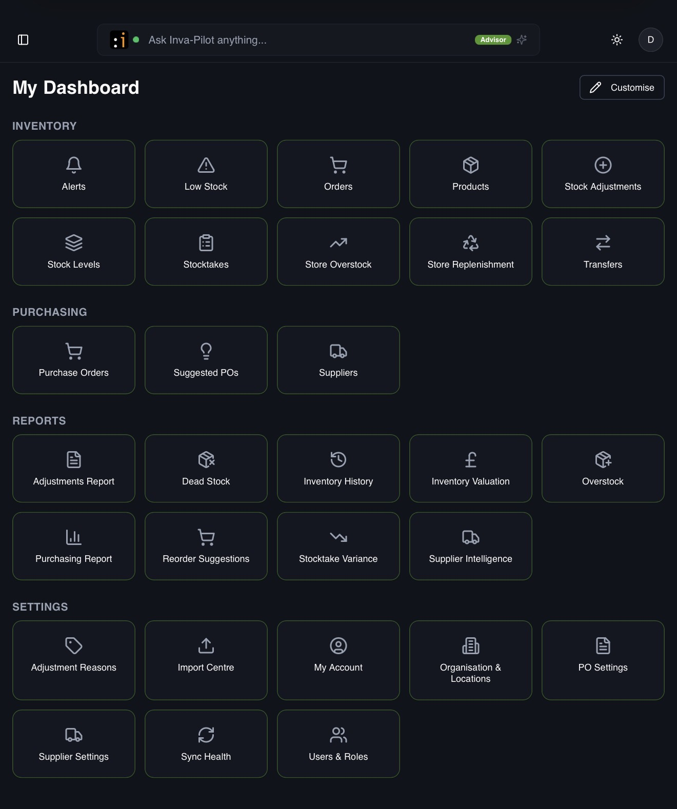This screenshot has height=809, width=677.
Task: Open the Store Replenishment tile
Action: pos(471,252)
